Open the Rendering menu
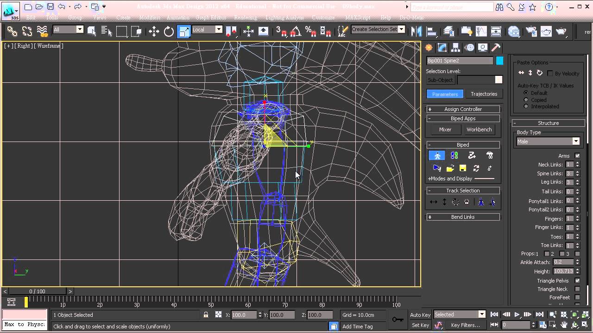Image resolution: width=593 pixels, height=333 pixels. click(246, 18)
